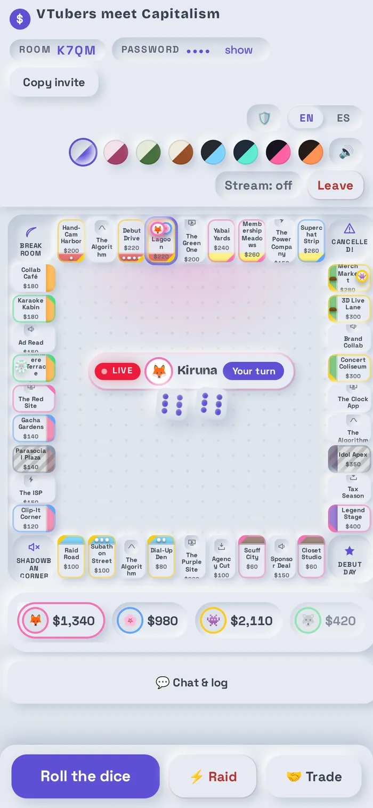The image size is (373, 808).
Task: Open the Trade dialog
Action: (x=314, y=777)
